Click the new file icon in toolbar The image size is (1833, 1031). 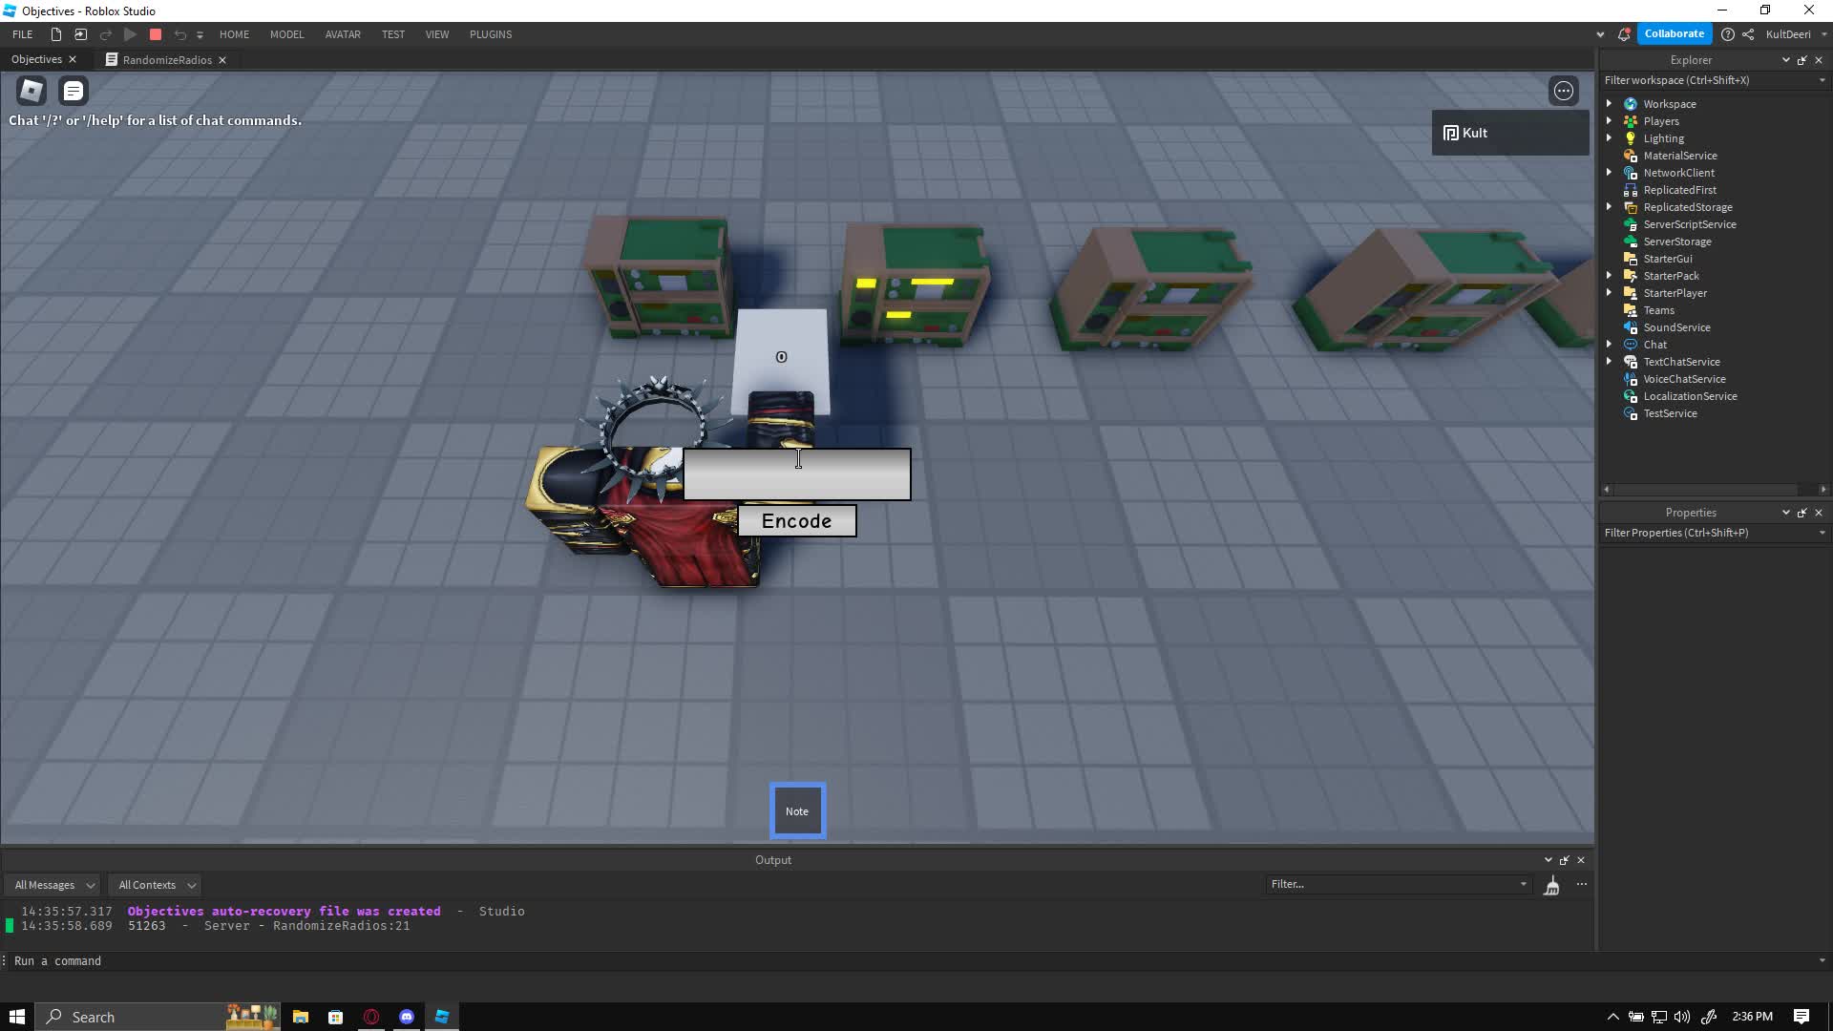pos(56,34)
